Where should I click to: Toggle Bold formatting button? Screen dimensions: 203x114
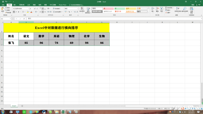14,12
